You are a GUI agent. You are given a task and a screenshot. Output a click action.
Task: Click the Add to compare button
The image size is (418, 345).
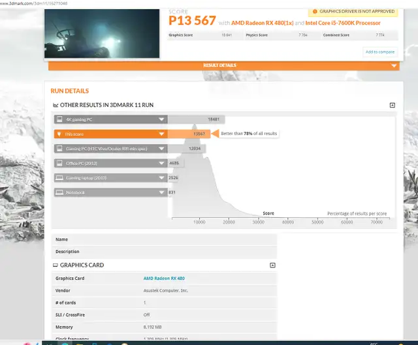[380, 52]
